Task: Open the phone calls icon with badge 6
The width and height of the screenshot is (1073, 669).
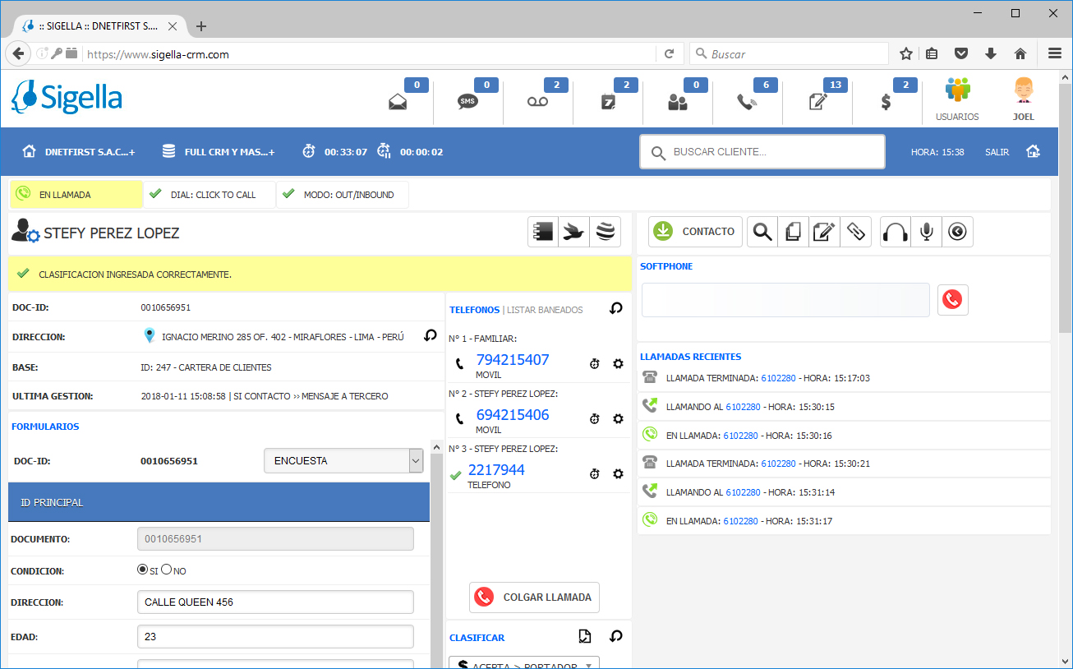Action: pos(747,102)
